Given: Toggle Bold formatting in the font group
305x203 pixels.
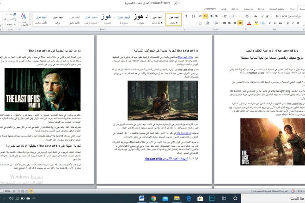Looking at the screenshot, I should [298, 23].
